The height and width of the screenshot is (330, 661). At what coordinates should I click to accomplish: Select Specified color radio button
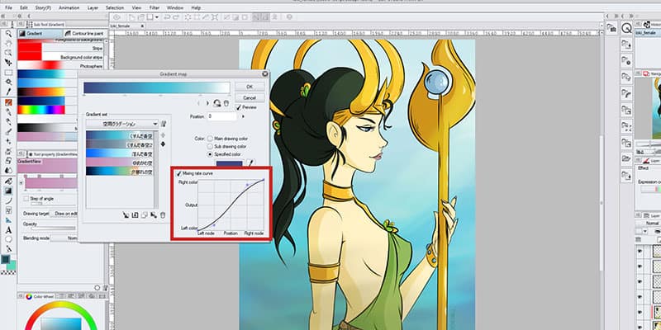(x=210, y=154)
